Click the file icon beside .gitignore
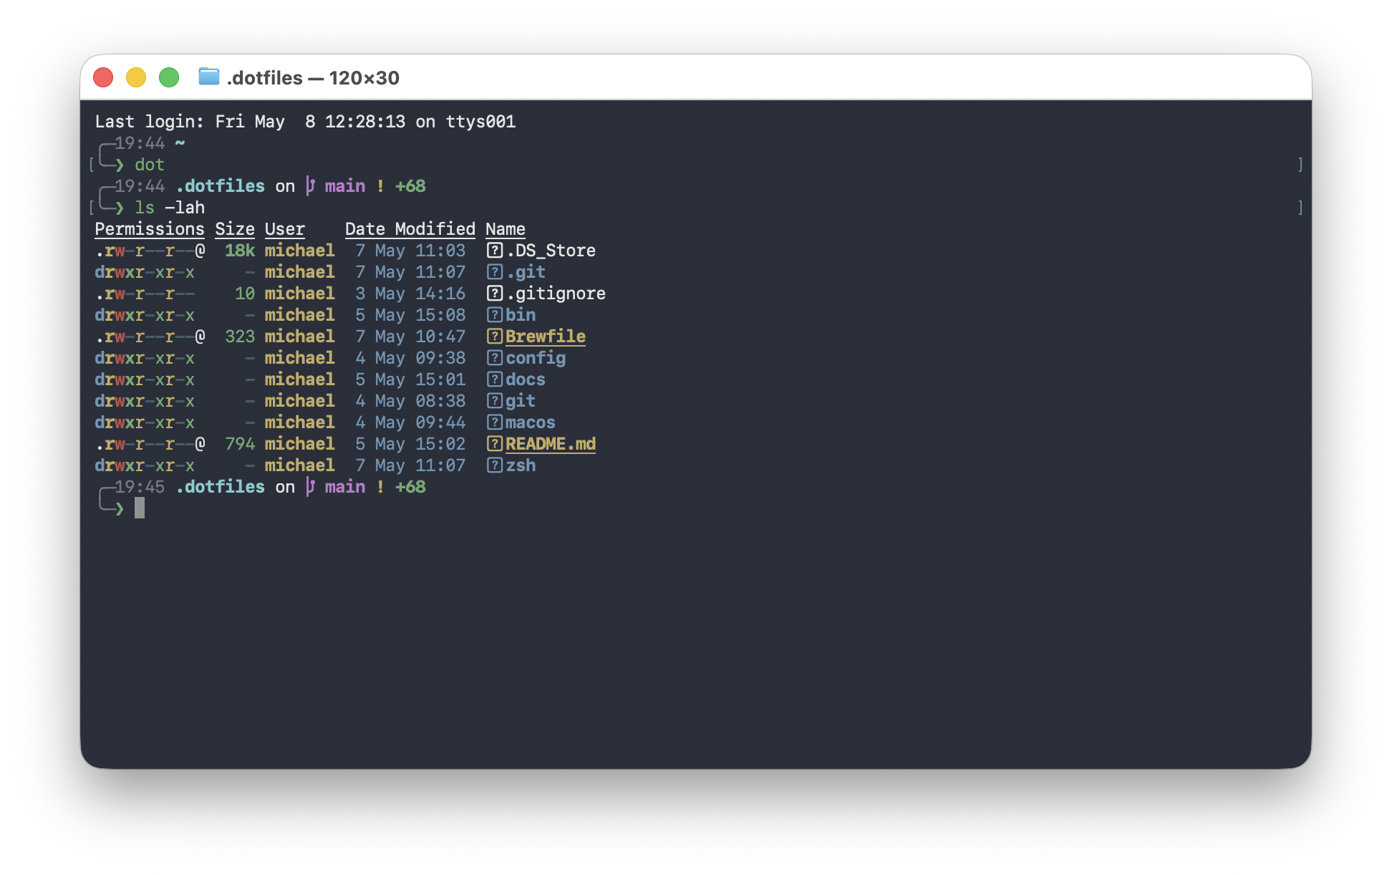Viewport: 1392px width, 875px height. (494, 294)
